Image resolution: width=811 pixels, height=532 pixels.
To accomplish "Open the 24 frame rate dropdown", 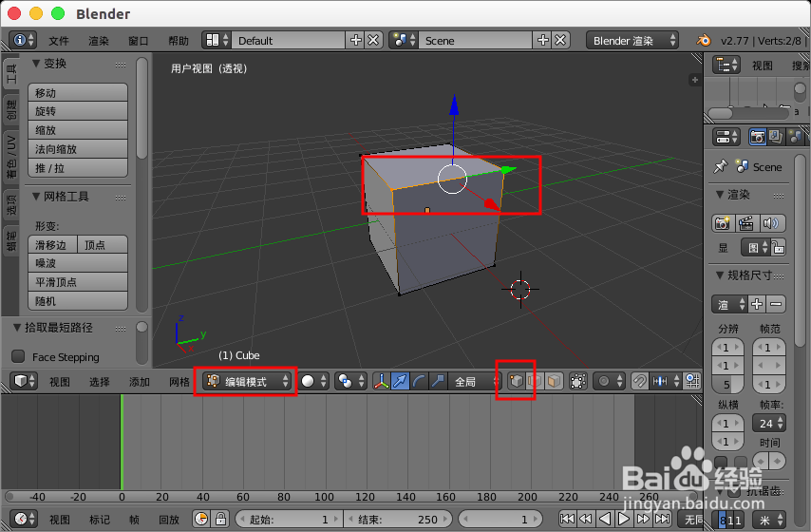I will coord(769,424).
